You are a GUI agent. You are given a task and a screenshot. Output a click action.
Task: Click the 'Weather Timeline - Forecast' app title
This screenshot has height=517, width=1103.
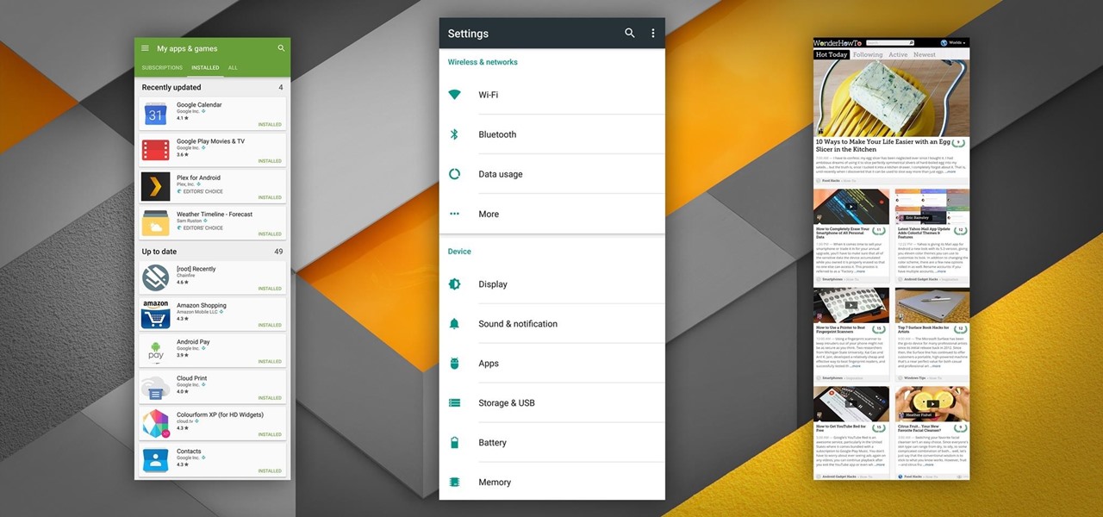[x=215, y=215]
